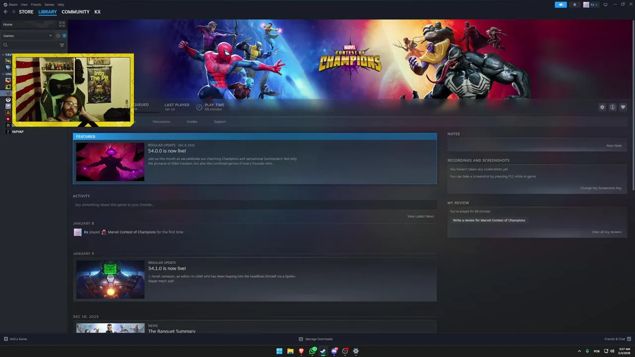Select the red YouTube-like game icon in list
Image resolution: width=635 pixels, height=357 pixels.
tap(8, 119)
